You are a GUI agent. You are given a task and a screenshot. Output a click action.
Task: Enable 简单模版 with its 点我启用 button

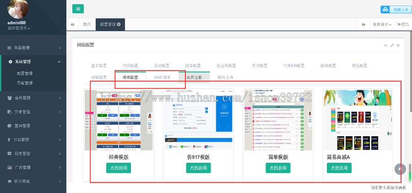coord(278,168)
